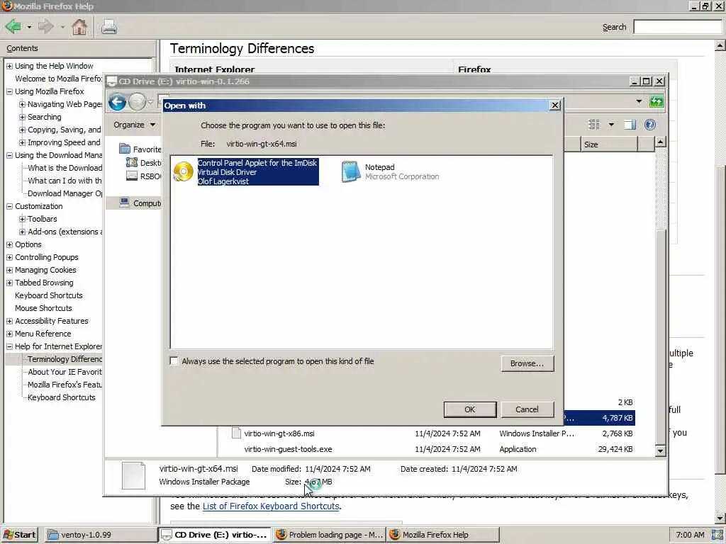Click the Print icon in Firefox Help

coord(108,26)
